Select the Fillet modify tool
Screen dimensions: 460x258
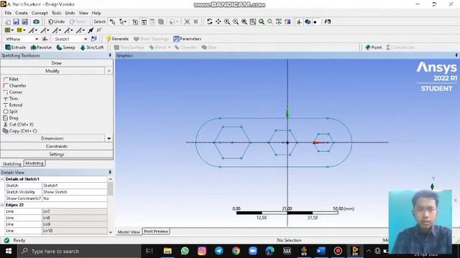[x=11, y=80]
